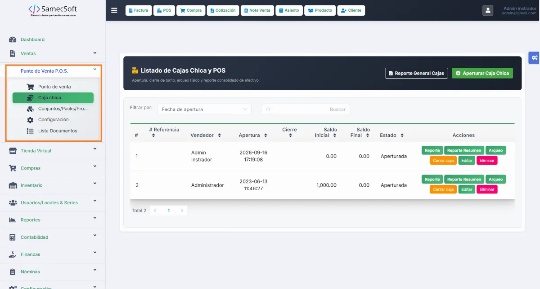Open the floating settings gears panel

tap(534, 57)
